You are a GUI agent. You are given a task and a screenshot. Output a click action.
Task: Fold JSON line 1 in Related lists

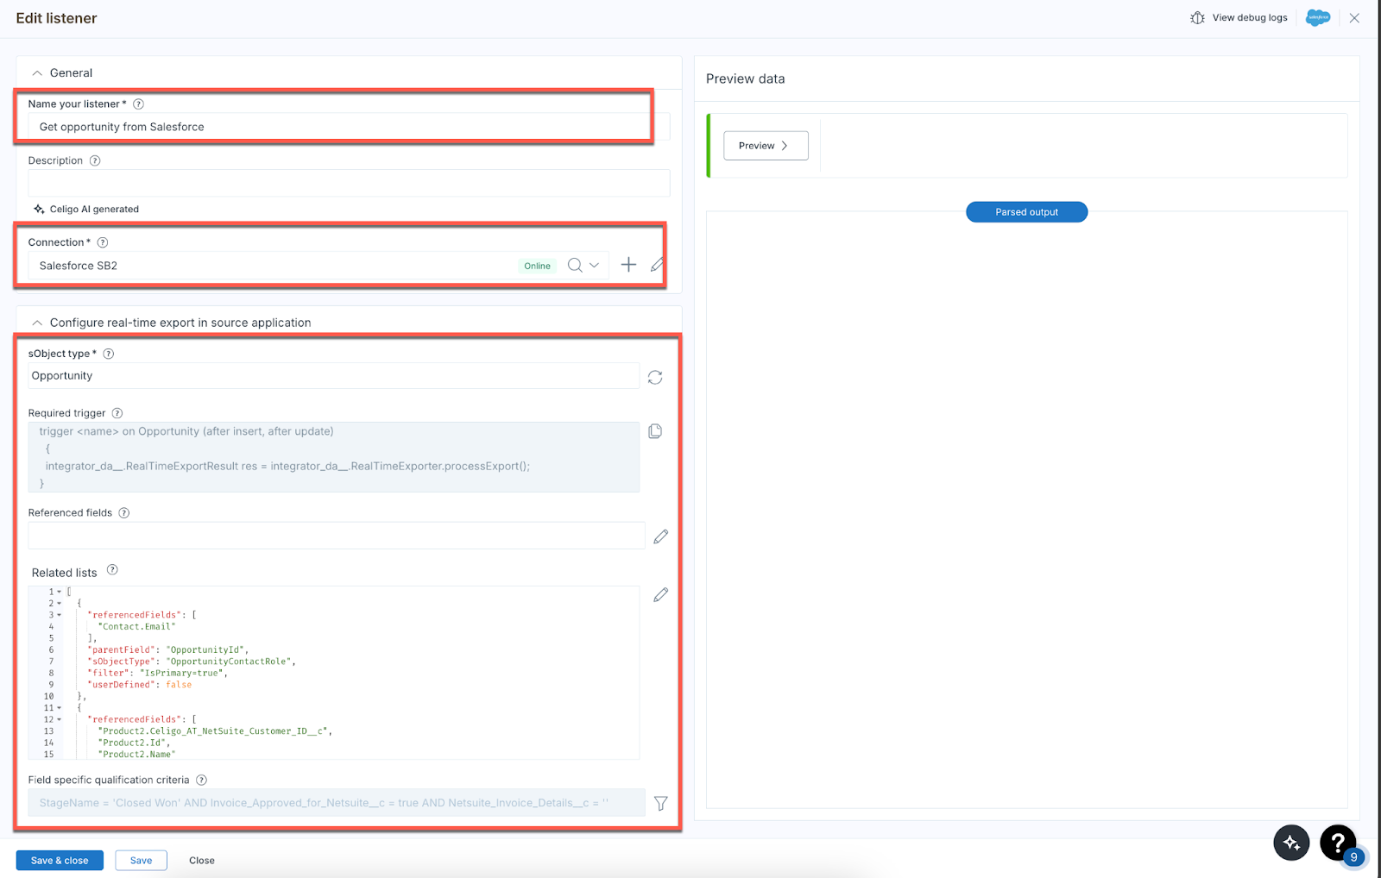coord(60,592)
